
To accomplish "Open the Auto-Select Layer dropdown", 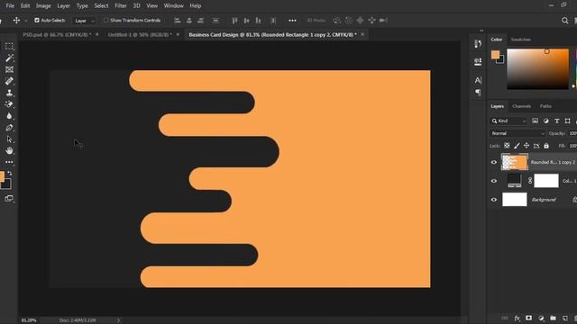I will [x=84, y=21].
